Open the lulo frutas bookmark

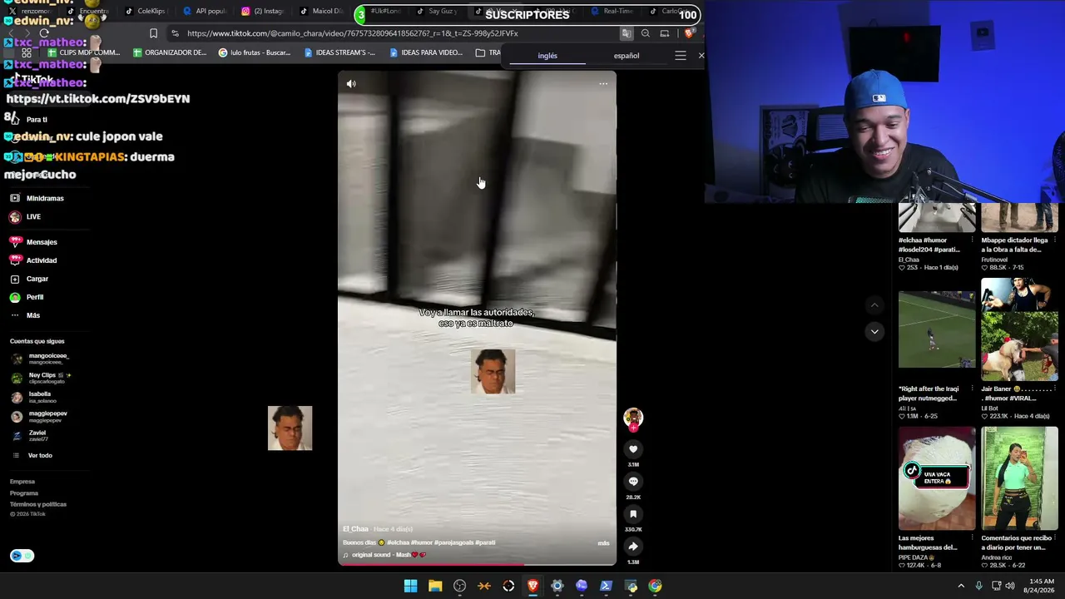pos(255,53)
